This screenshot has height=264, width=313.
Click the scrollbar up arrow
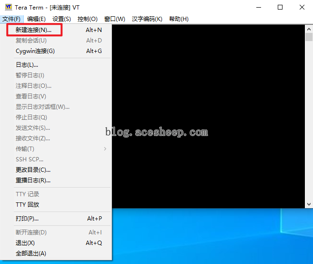309,29
